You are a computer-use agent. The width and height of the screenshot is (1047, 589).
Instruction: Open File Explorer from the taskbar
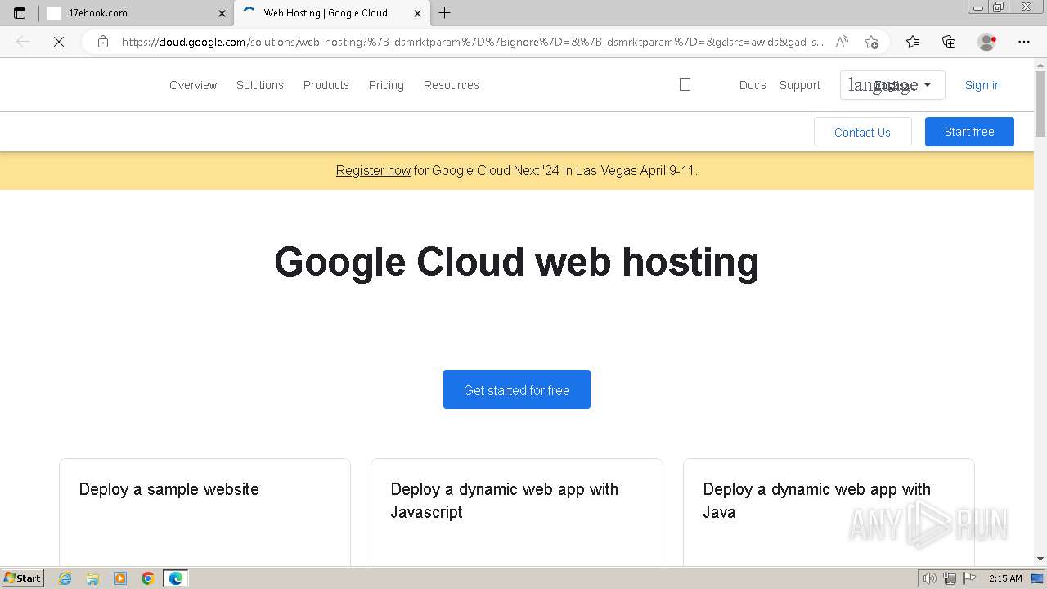(92, 578)
